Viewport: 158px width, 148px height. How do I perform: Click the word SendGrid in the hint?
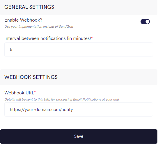66,27
